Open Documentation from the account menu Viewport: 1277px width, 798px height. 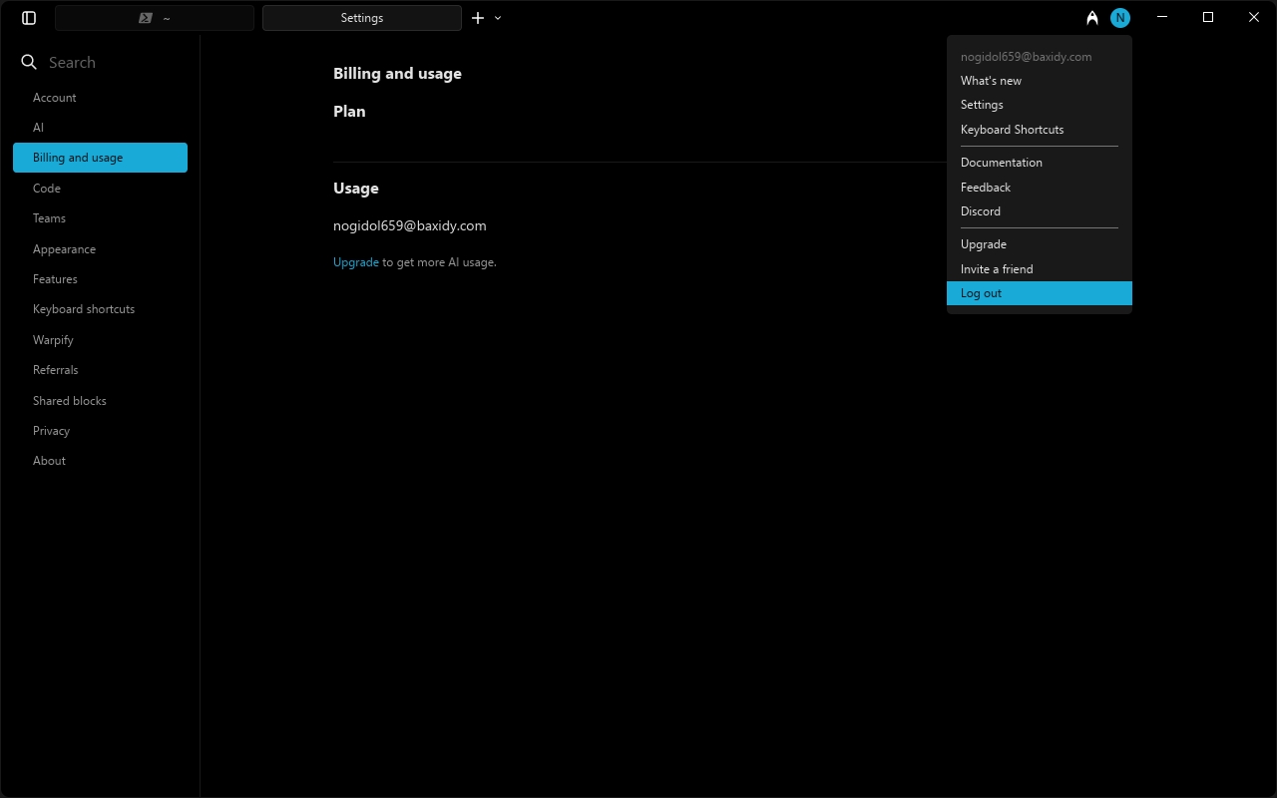[1001, 163]
